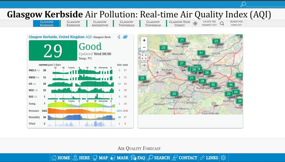The width and height of the screenshot is (285, 162).
Task: Open FAQ in the bottom navigation bar
Action: point(138,158)
